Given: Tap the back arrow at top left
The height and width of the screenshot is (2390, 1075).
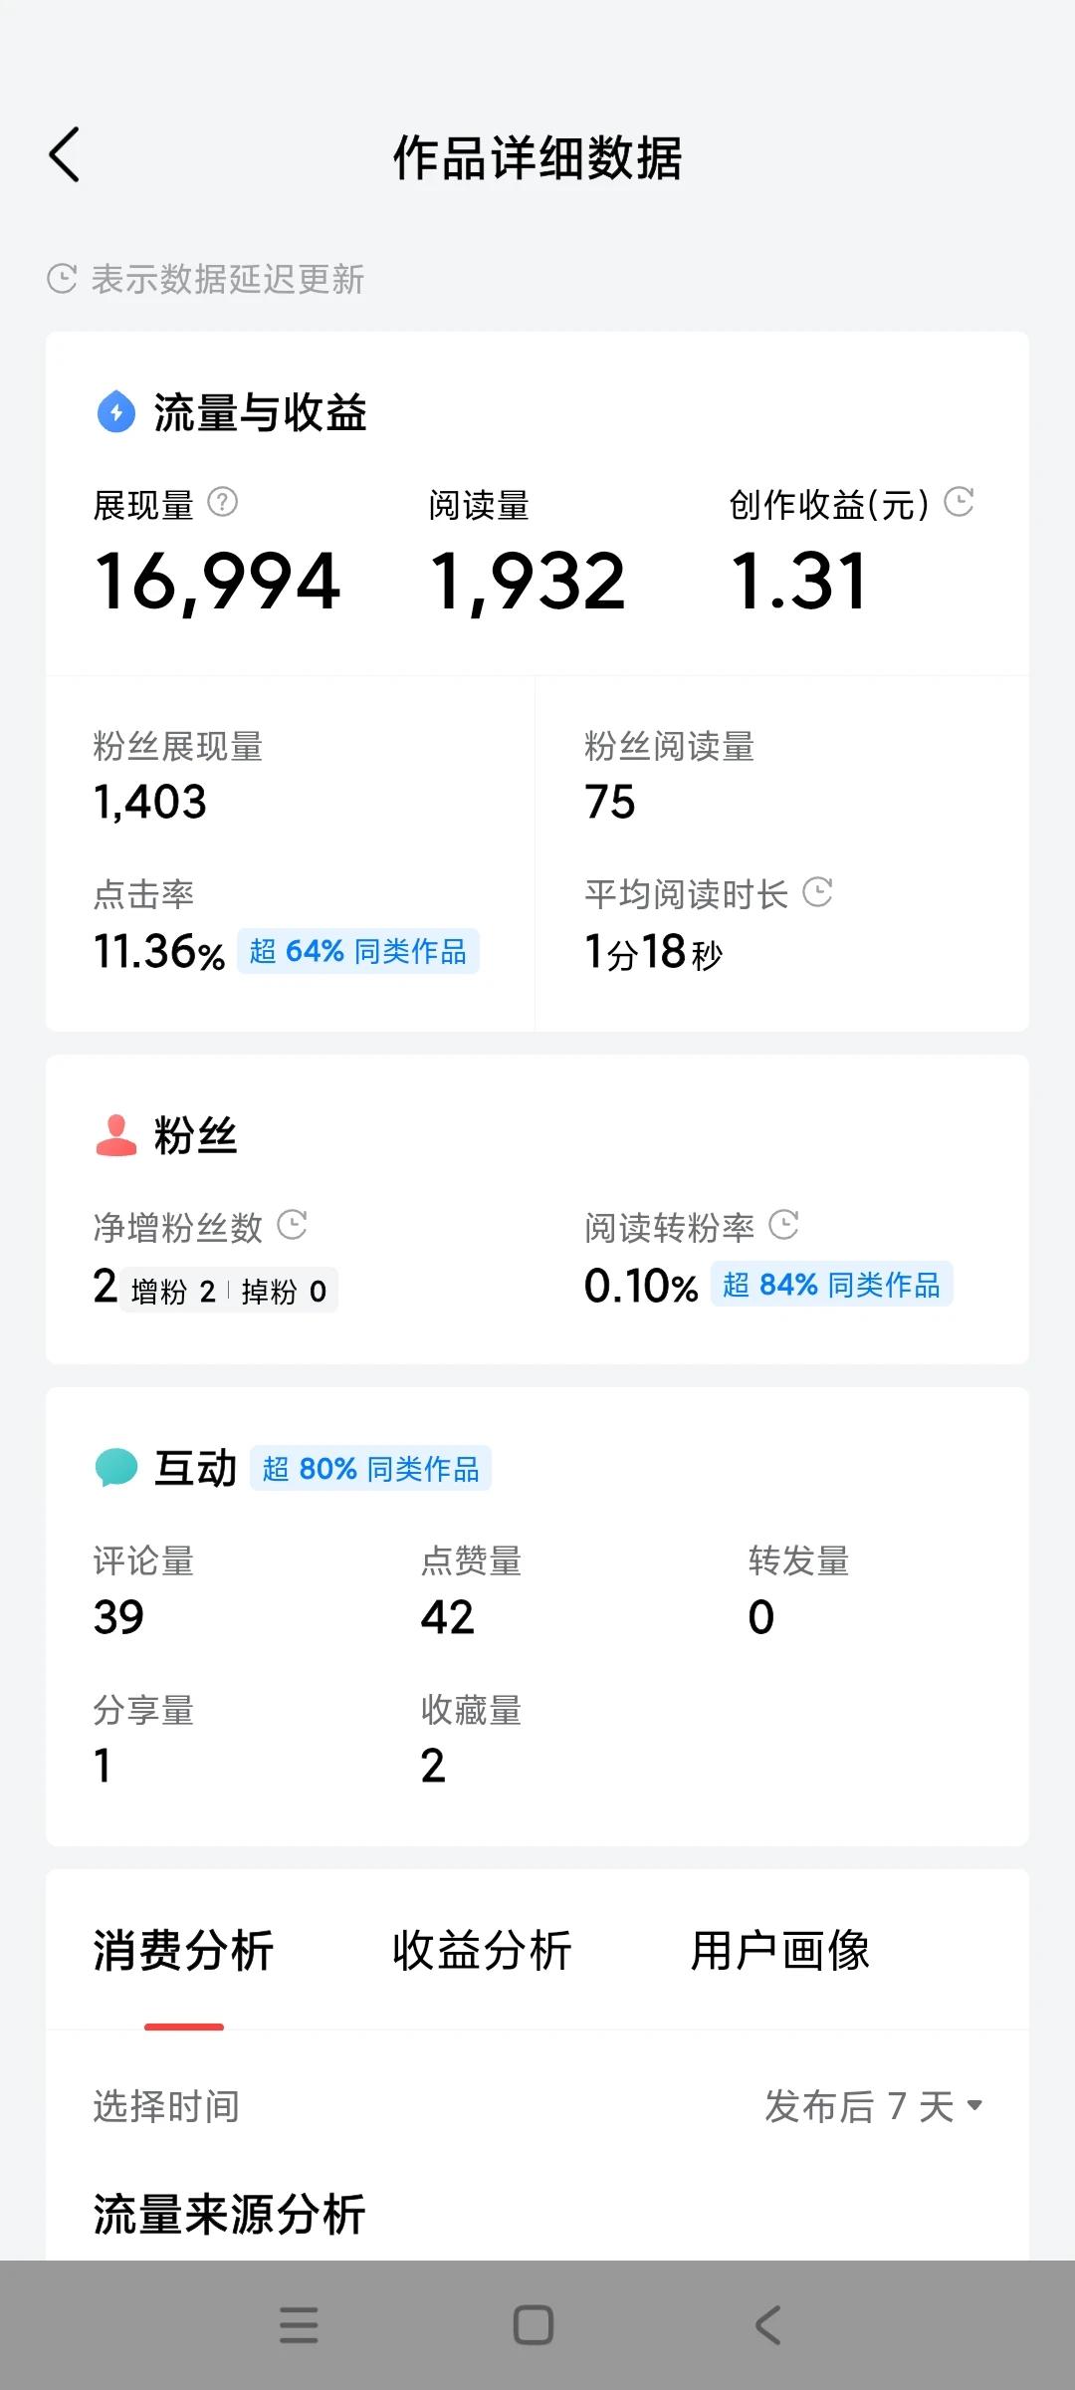Looking at the screenshot, I should pyautogui.click(x=64, y=156).
